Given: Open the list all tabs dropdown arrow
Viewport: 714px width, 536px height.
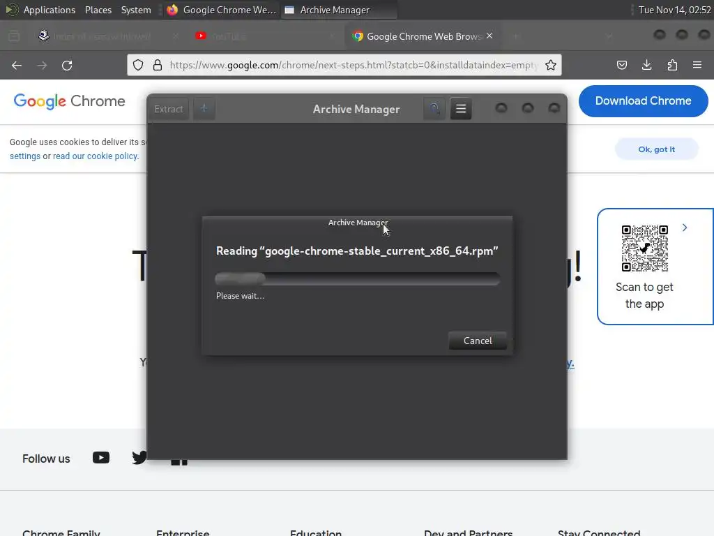Looking at the screenshot, I should [x=609, y=36].
